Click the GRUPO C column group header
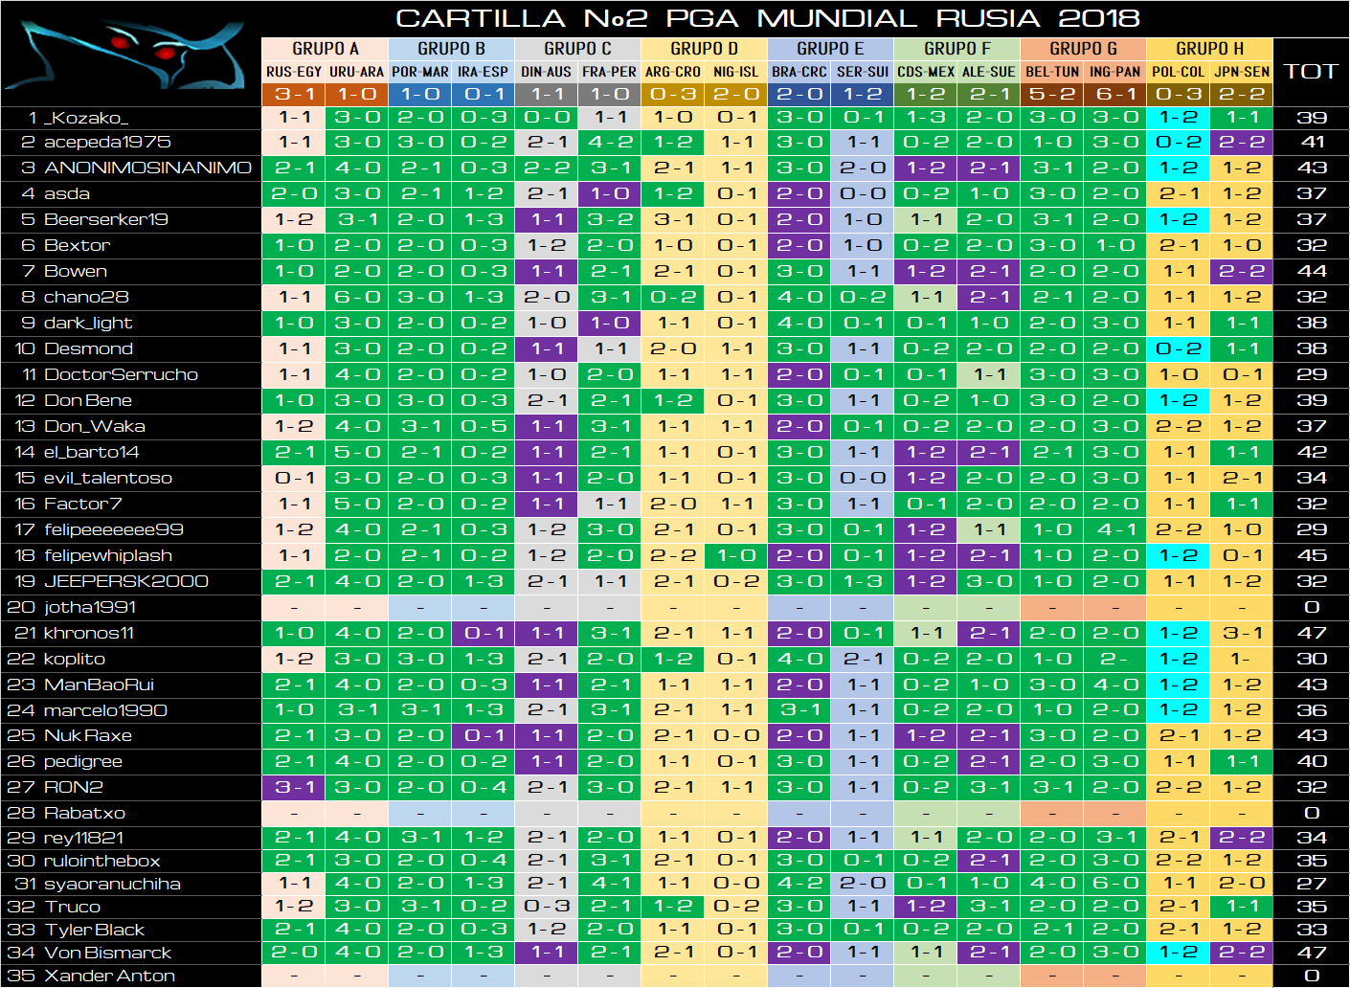Image resolution: width=1350 pixels, height=988 pixels. pos(577,49)
